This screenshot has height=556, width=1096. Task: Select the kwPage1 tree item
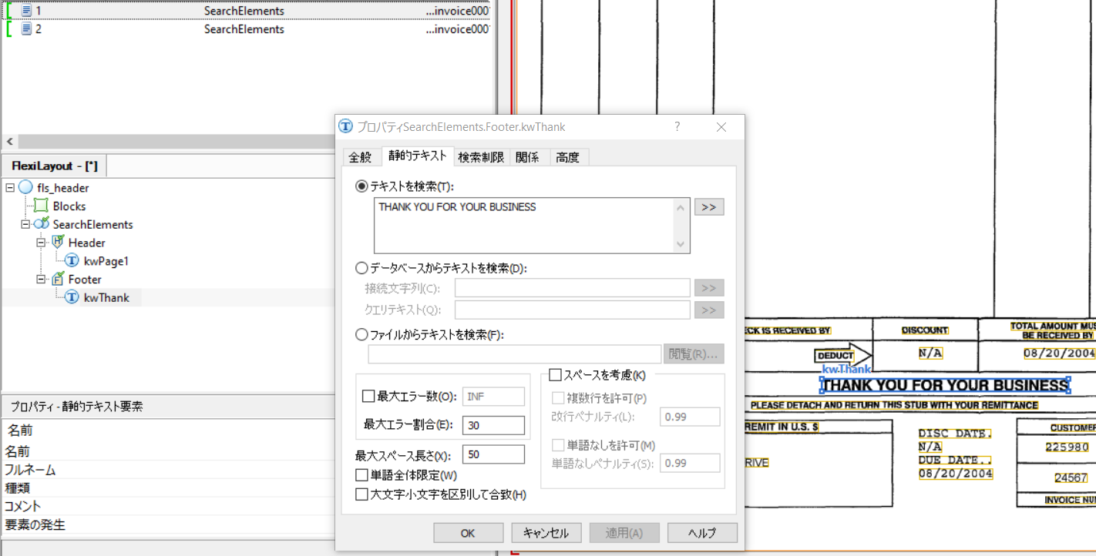click(x=106, y=261)
